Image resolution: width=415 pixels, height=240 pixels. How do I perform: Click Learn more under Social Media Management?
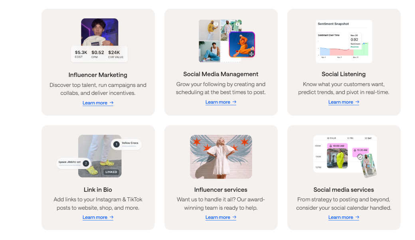pyautogui.click(x=221, y=102)
